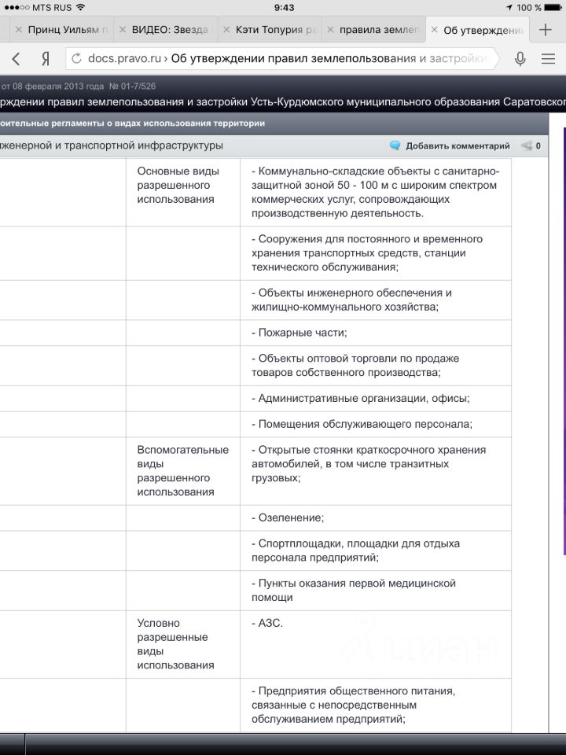Click the Спортплощадки cell
Screen dimensions: 566x755
coord(376,551)
